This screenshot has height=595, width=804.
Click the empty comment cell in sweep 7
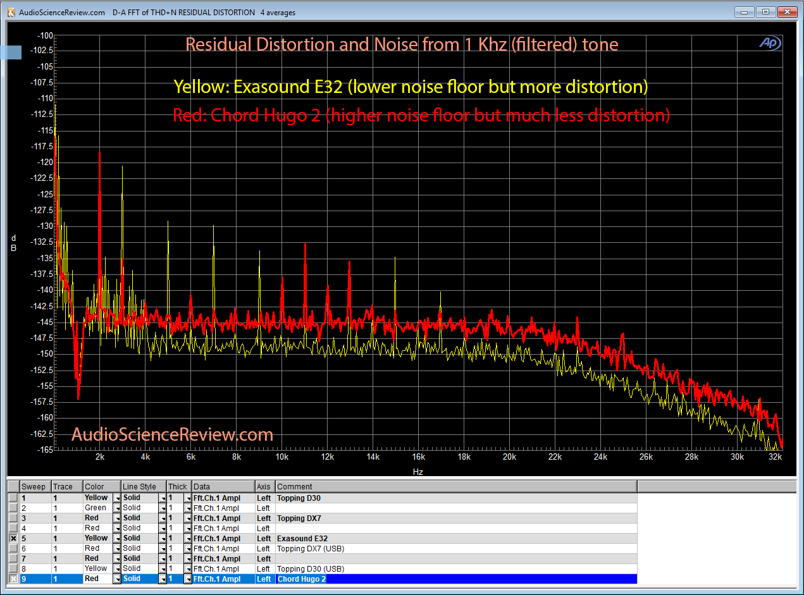[456, 558]
